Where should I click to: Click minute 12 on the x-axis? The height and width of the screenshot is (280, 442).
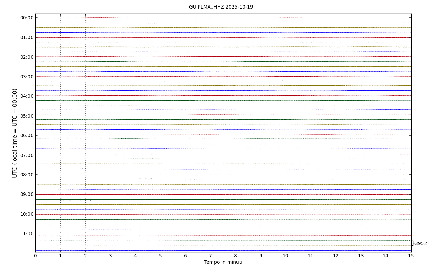[336, 256]
